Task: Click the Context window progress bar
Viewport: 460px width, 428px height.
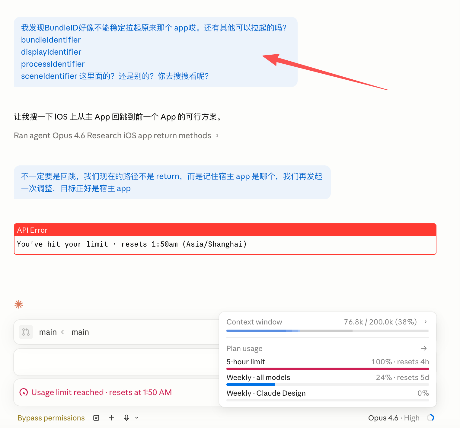Action: [328, 331]
